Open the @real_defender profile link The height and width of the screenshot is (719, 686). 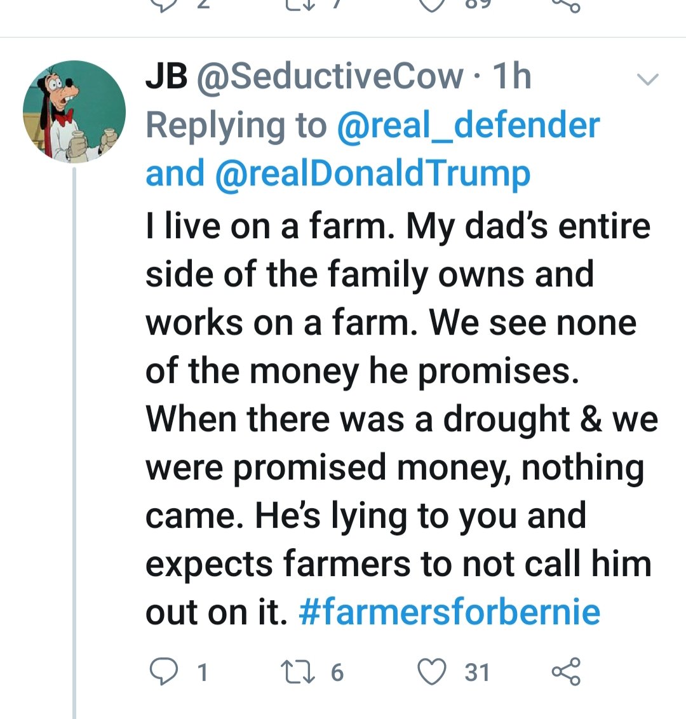pyautogui.click(x=468, y=125)
